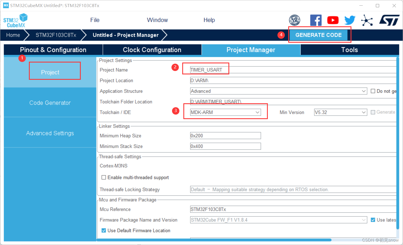This screenshot has height=245, width=403.
Task: Open the Code Generator side section
Action: tap(50, 103)
